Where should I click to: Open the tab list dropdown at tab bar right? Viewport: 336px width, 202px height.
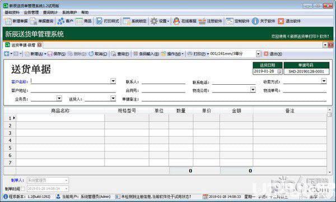325,45
